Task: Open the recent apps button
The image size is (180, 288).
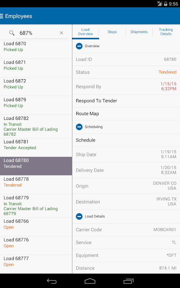Action: pos(129,281)
